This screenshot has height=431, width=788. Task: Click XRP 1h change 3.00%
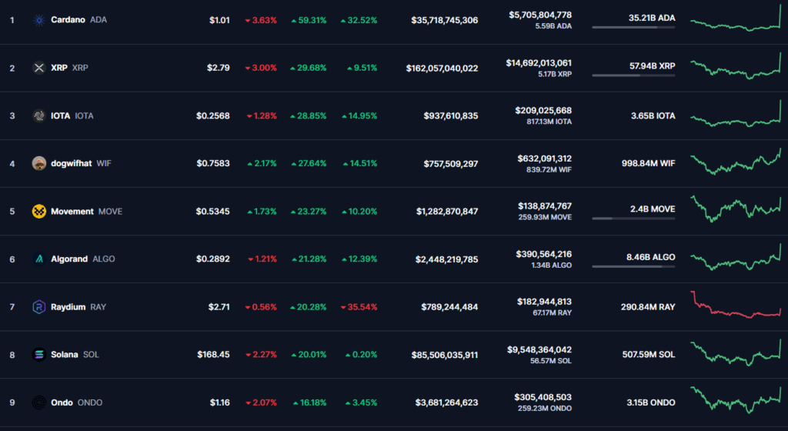tap(261, 68)
